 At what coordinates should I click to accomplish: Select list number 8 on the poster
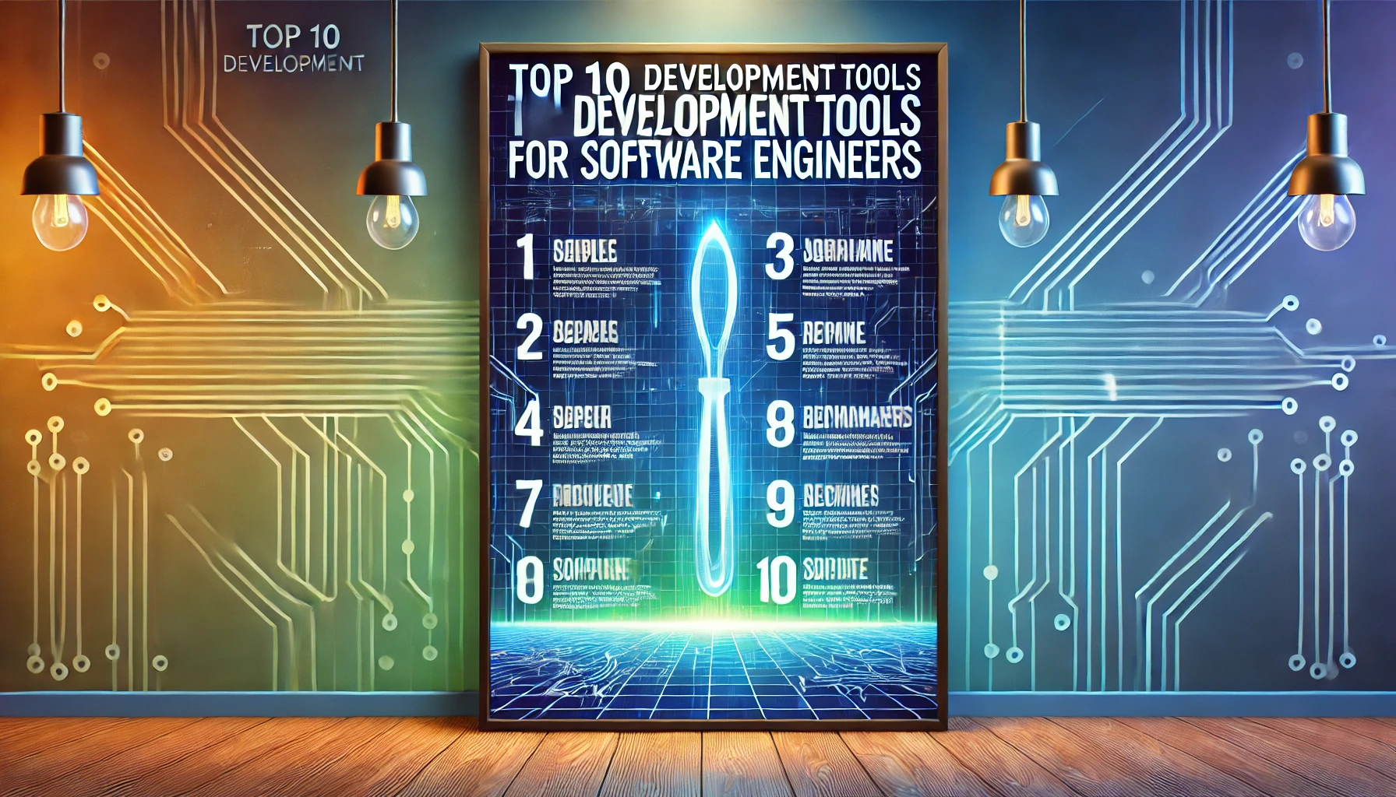tap(780, 423)
